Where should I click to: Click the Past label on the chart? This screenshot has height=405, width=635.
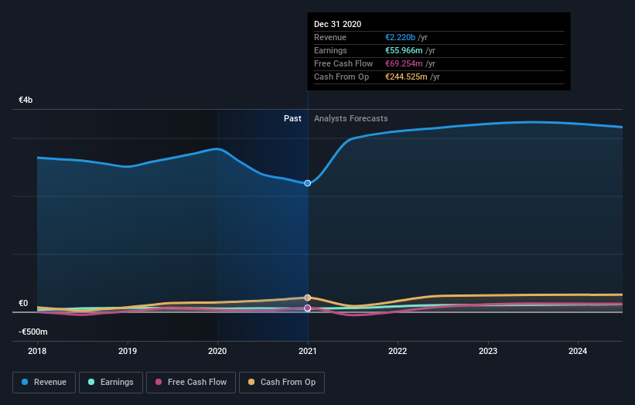(x=292, y=118)
